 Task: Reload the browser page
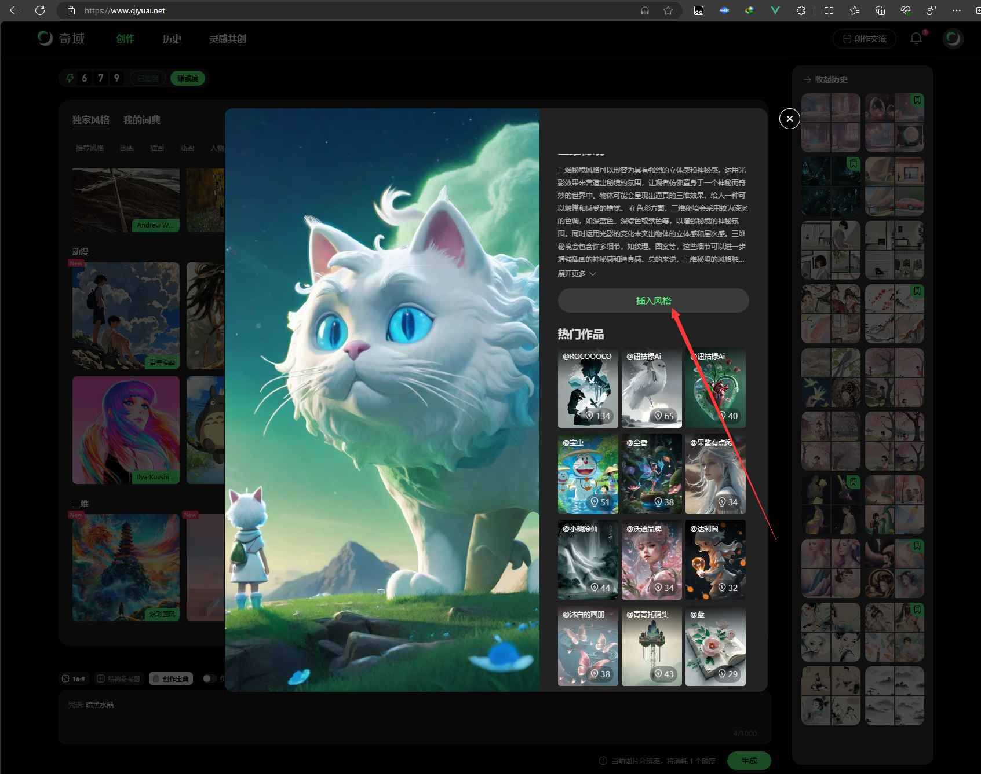[x=40, y=10]
